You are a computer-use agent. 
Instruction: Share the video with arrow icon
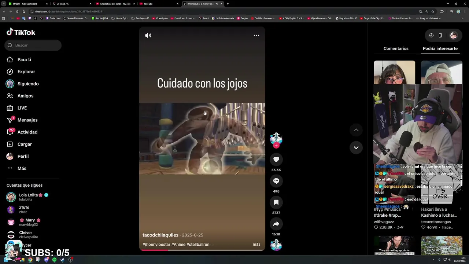tap(276, 224)
